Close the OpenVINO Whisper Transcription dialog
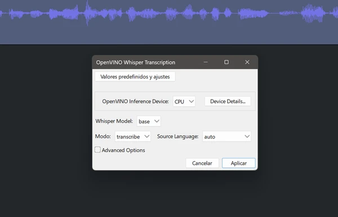338x217 pixels. click(247, 62)
